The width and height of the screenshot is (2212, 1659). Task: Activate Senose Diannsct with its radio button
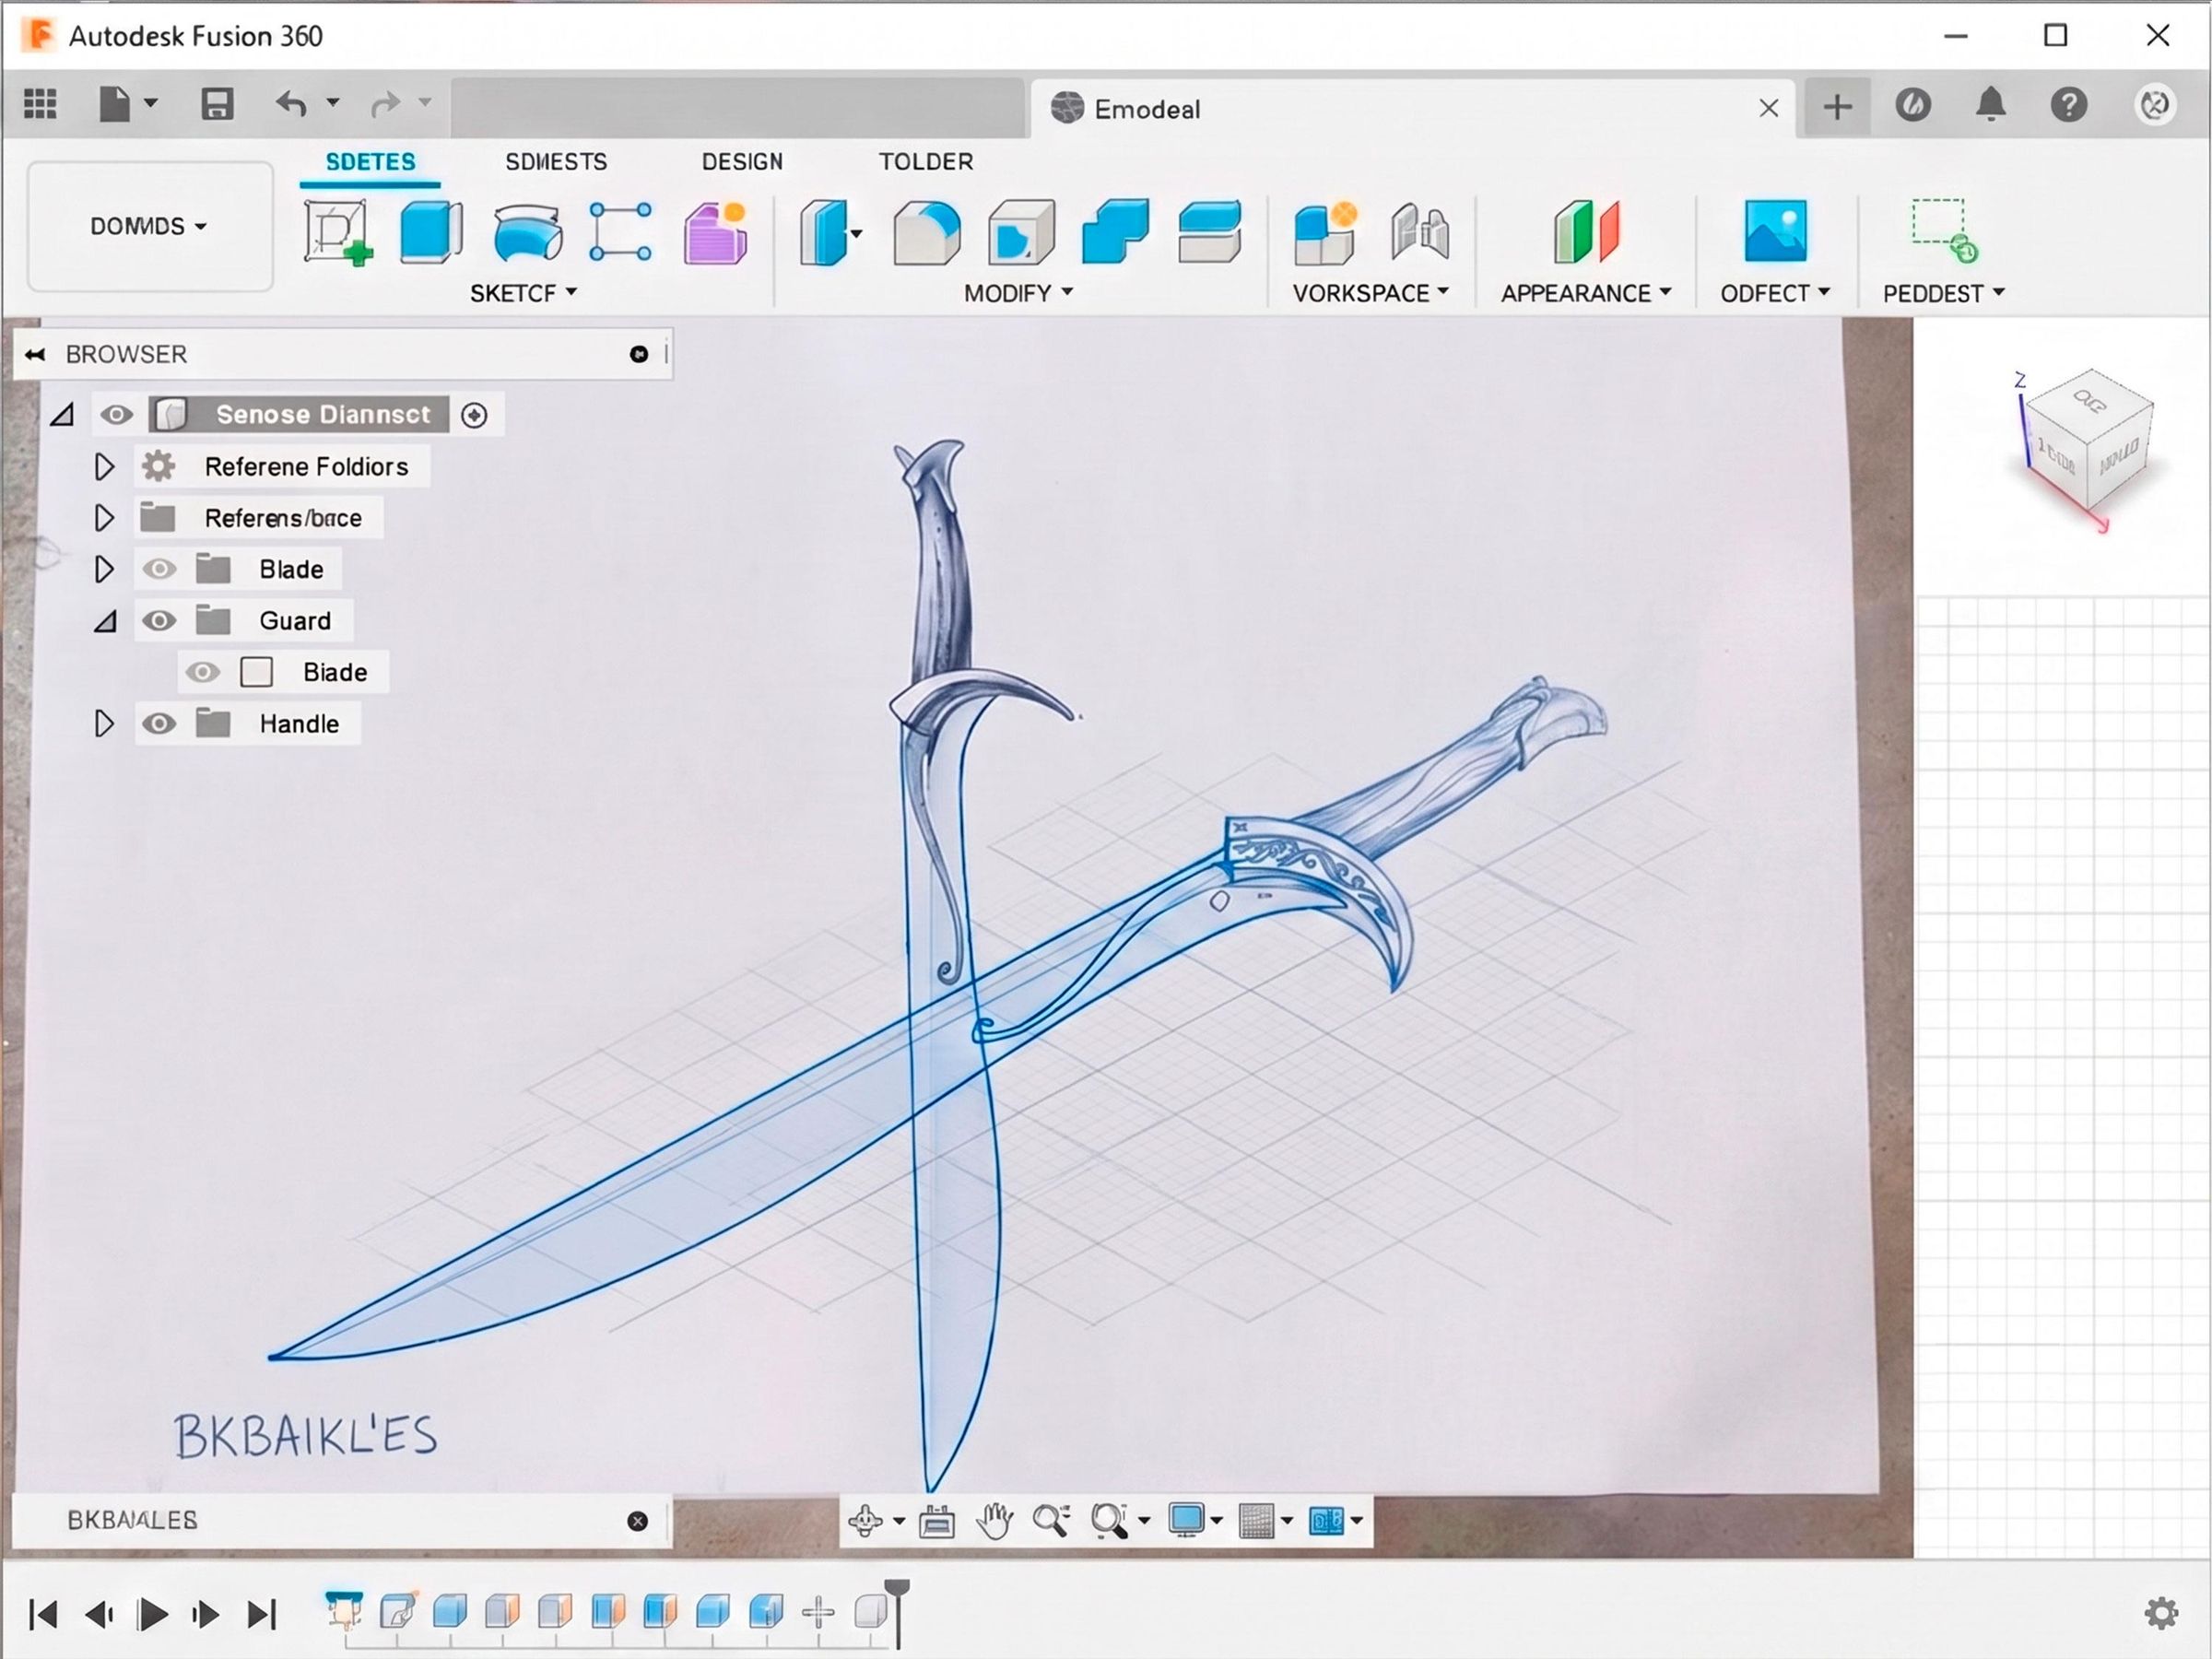coord(474,415)
